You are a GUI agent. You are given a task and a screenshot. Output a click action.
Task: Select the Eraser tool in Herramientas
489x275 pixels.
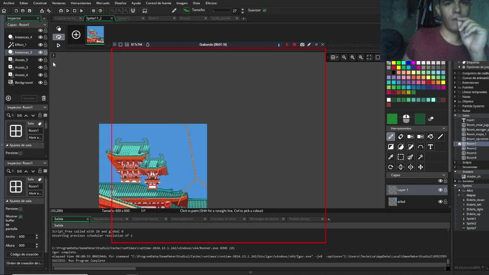[x=401, y=137]
